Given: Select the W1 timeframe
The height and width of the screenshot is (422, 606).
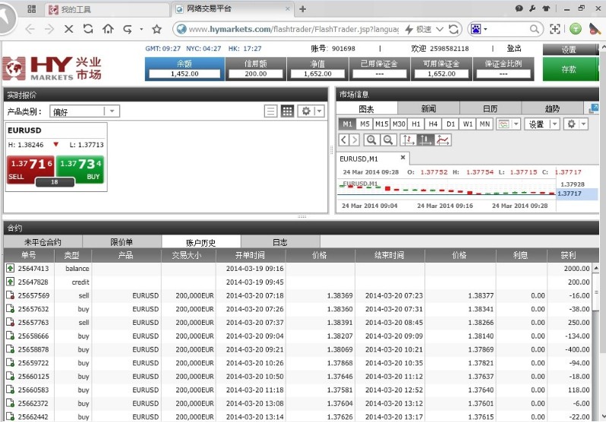Looking at the screenshot, I should click(468, 124).
